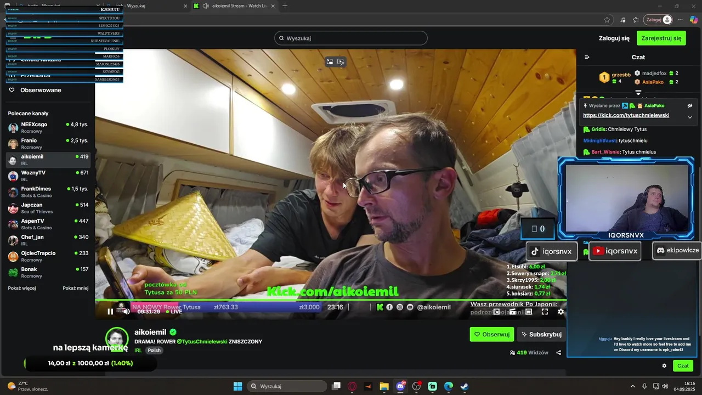The width and height of the screenshot is (702, 395).
Task: Open OjciecTrapcio recommended channel
Action: click(x=48, y=257)
